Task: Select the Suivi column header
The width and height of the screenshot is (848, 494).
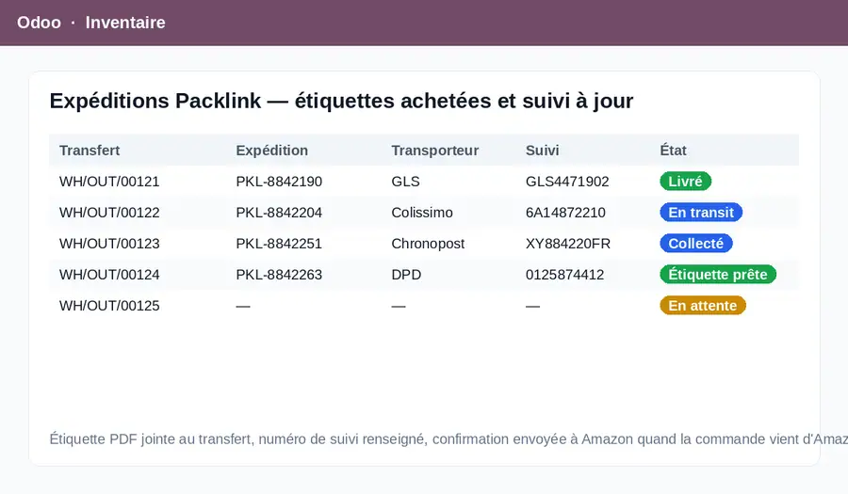Action: [543, 151]
